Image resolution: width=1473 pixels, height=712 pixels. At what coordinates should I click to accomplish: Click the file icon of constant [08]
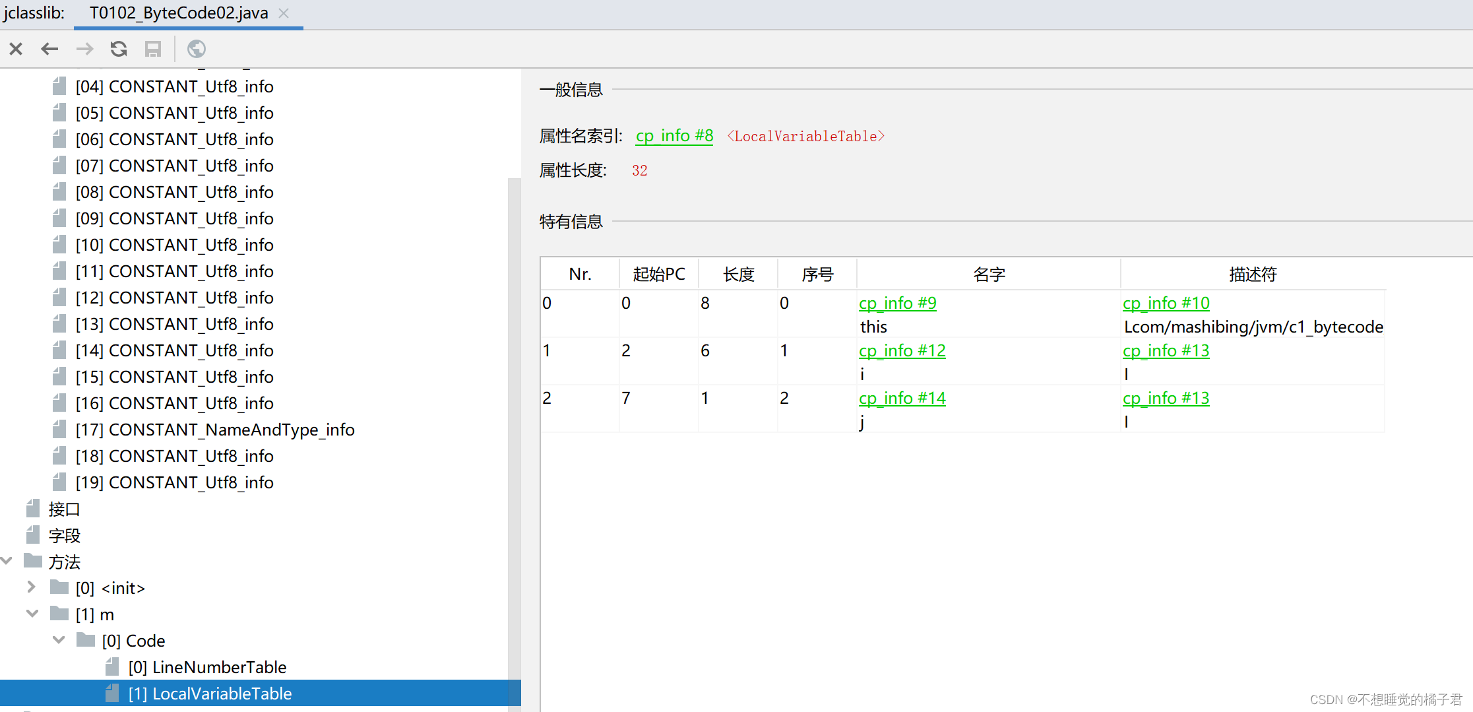tap(59, 191)
